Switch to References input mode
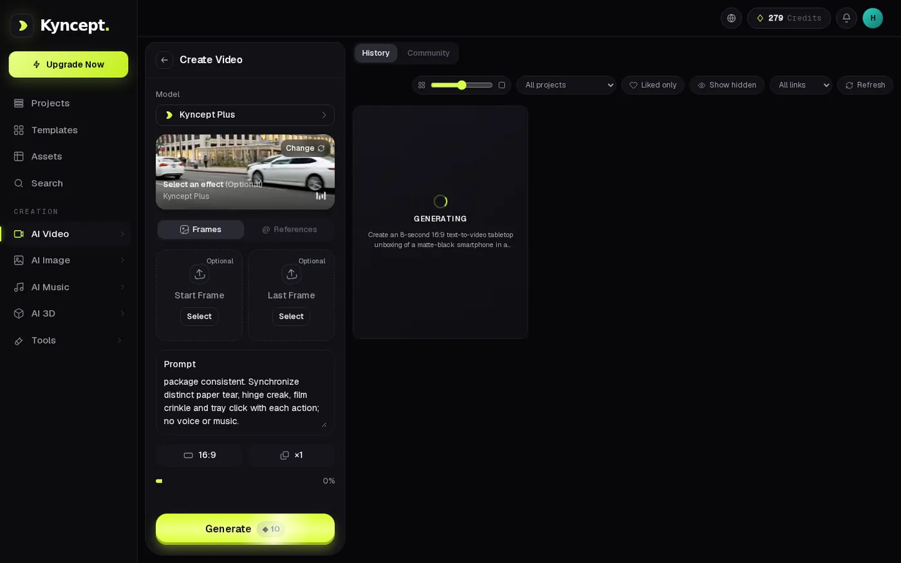Image resolution: width=901 pixels, height=563 pixels. (290, 230)
